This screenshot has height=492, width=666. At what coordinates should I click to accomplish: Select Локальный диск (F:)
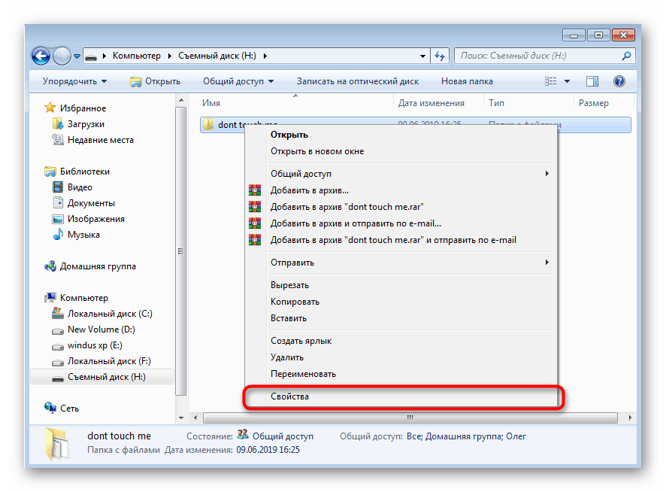(109, 361)
